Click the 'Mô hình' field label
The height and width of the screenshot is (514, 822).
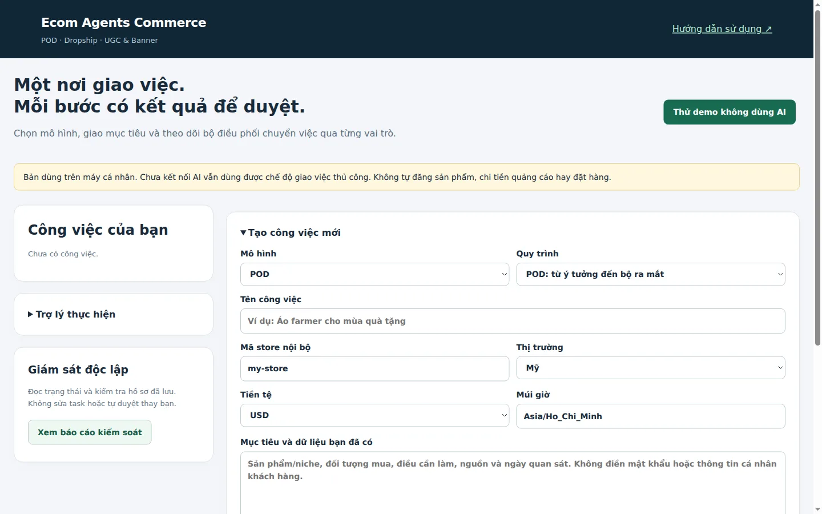coord(258,254)
